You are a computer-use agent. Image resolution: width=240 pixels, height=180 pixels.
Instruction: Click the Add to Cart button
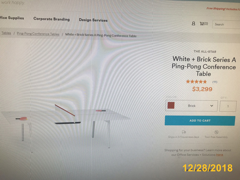(200, 121)
